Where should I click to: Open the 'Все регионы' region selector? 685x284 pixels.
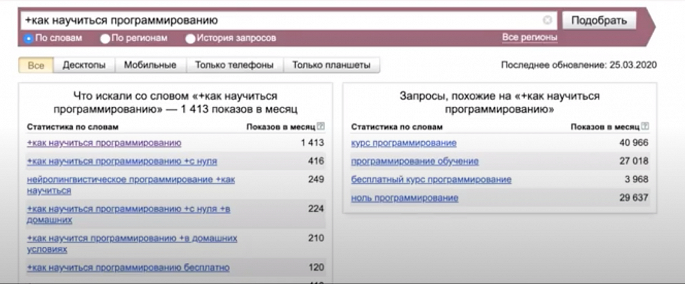529,37
